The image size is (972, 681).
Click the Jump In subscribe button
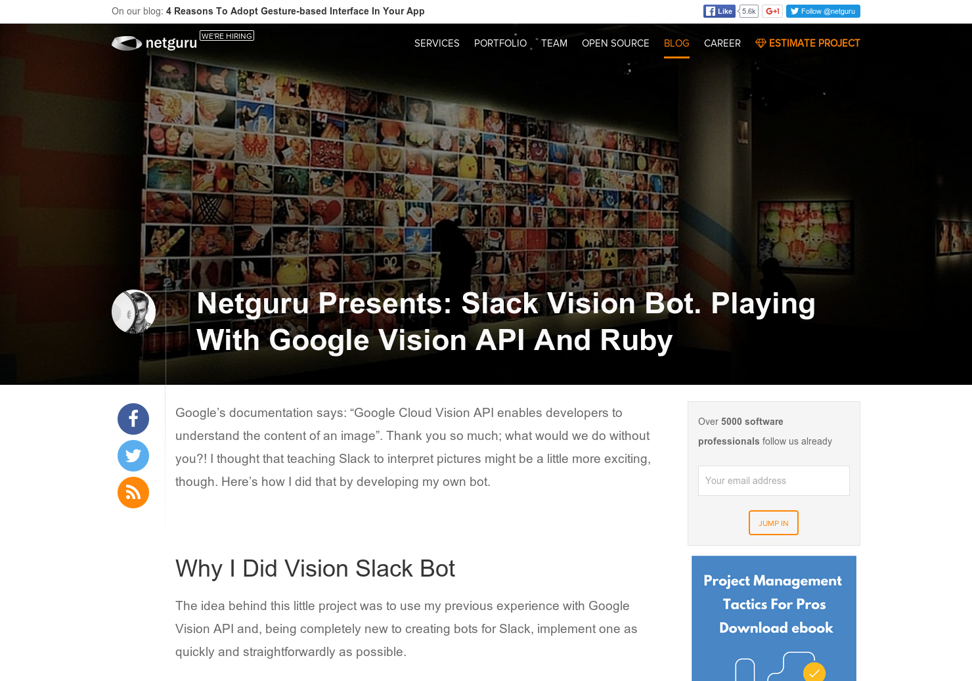(x=773, y=523)
